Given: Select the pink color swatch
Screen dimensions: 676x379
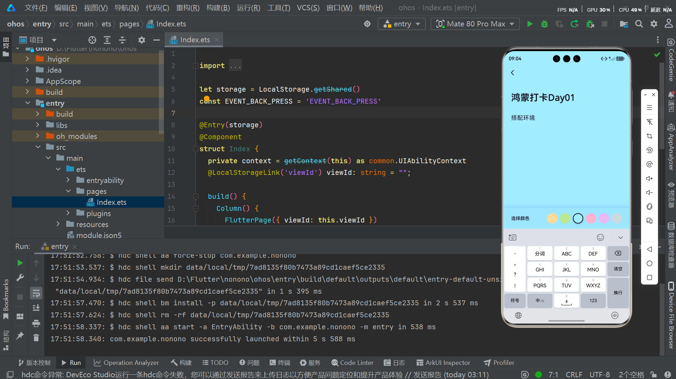Looking at the screenshot, I should 591,219.
